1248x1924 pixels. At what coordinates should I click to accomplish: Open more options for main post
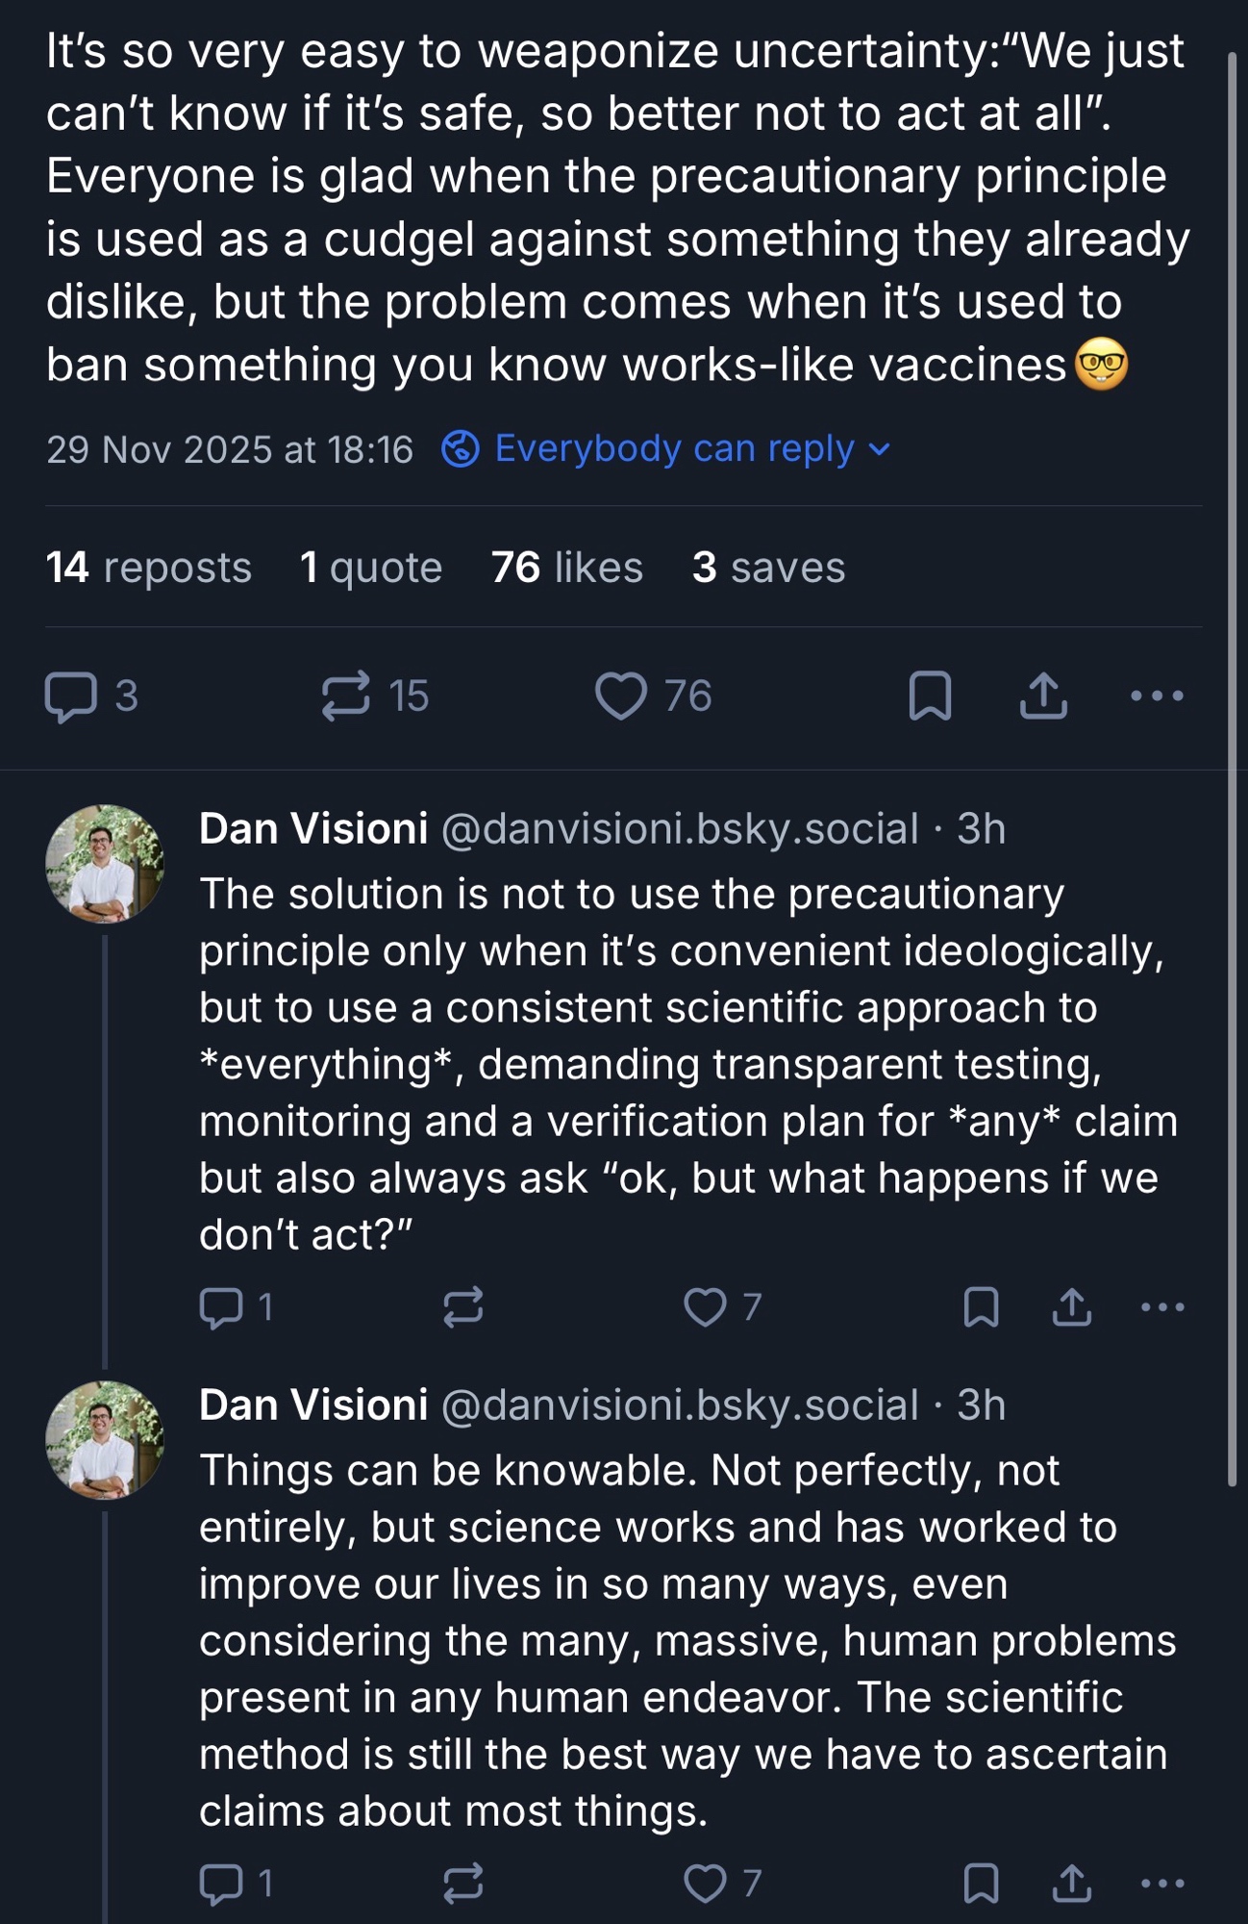tap(1157, 696)
